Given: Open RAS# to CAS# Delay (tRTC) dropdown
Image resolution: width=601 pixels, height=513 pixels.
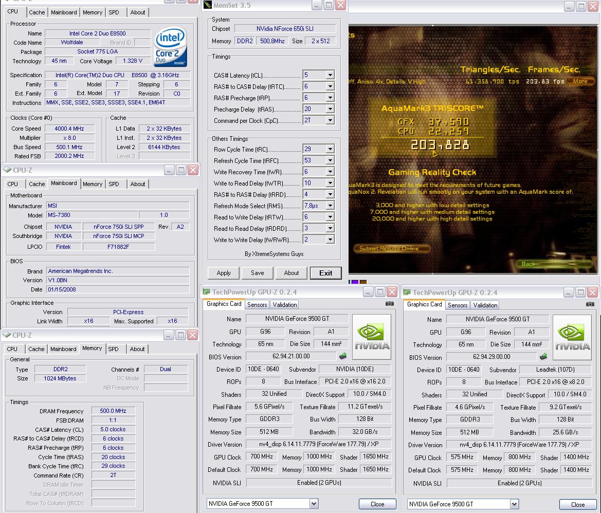Looking at the screenshot, I should coord(330,86).
